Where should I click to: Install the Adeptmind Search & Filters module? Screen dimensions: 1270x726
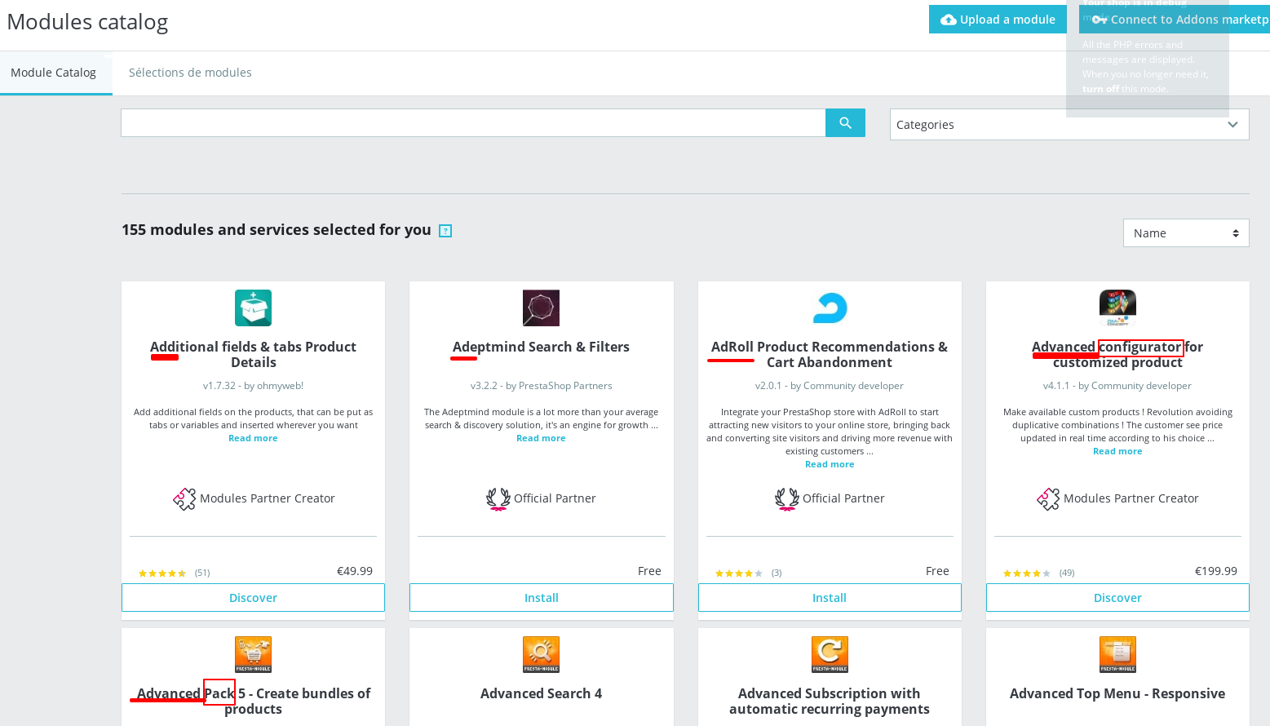click(x=541, y=597)
